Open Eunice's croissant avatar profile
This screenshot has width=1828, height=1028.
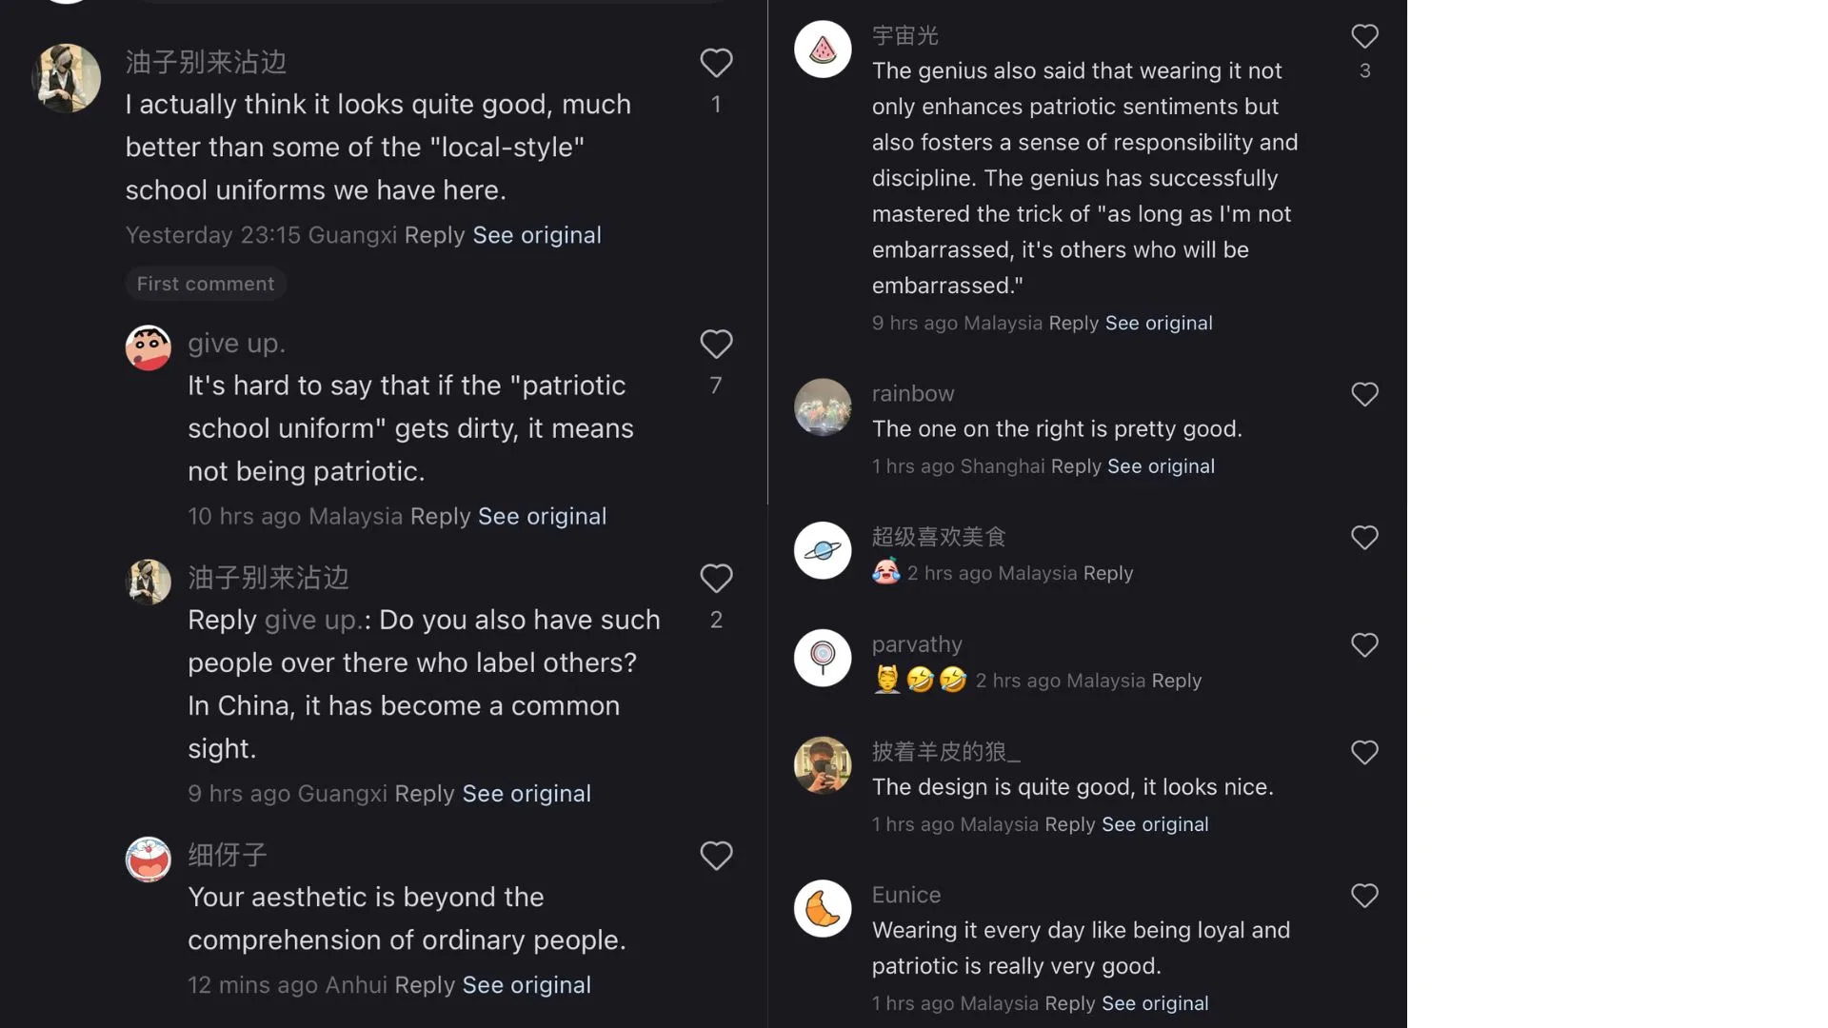tap(823, 909)
